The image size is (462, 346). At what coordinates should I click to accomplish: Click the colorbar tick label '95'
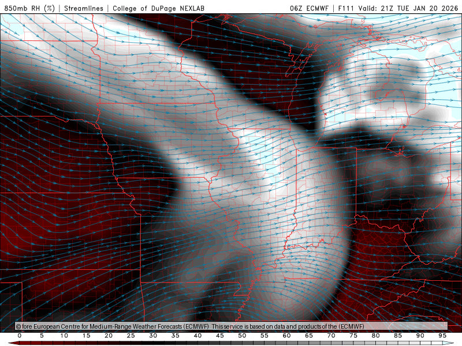(x=442, y=336)
